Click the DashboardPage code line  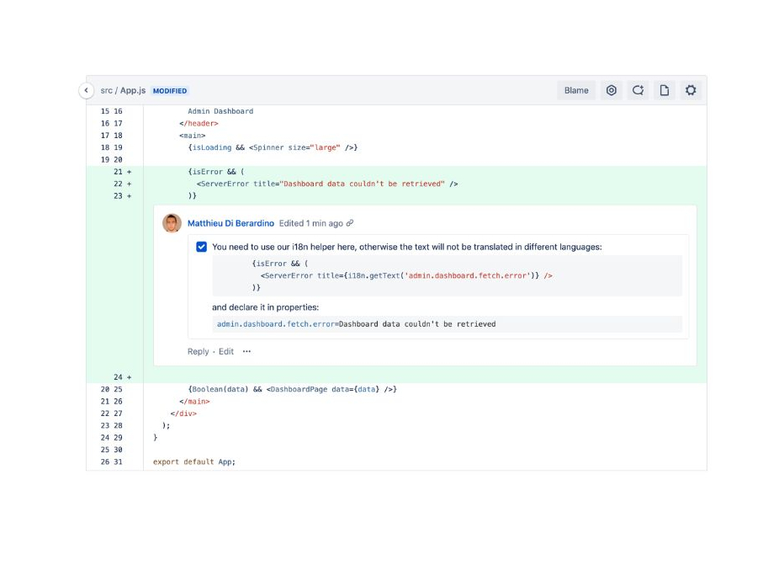point(292,389)
